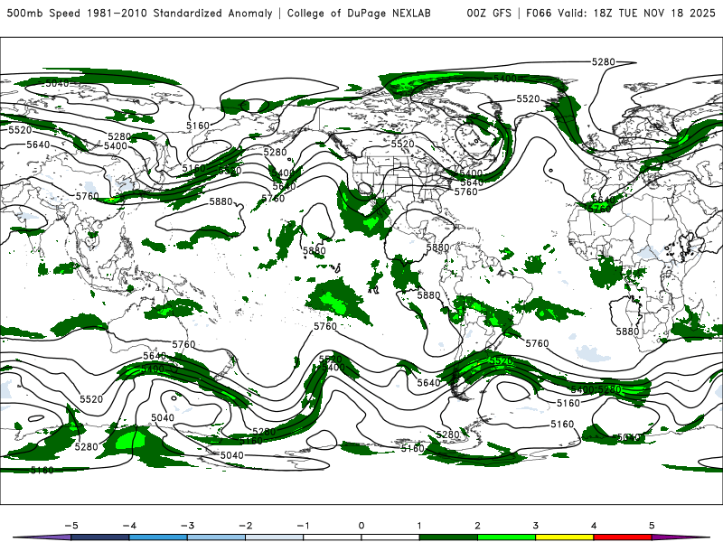This screenshot has width=723, height=542.
Task: Click the colorbar tick label "−3"
Action: [187, 526]
